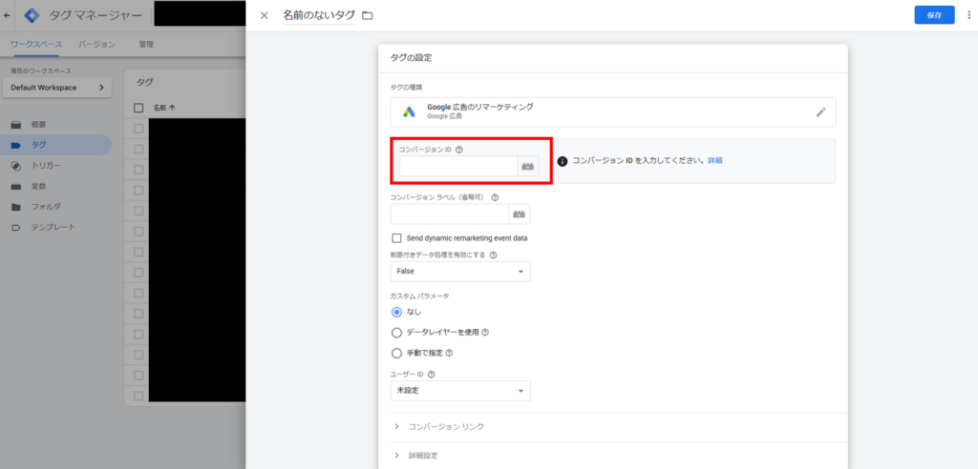Click タグ icon in sidebar
This screenshot has height=469, width=978.
16,145
